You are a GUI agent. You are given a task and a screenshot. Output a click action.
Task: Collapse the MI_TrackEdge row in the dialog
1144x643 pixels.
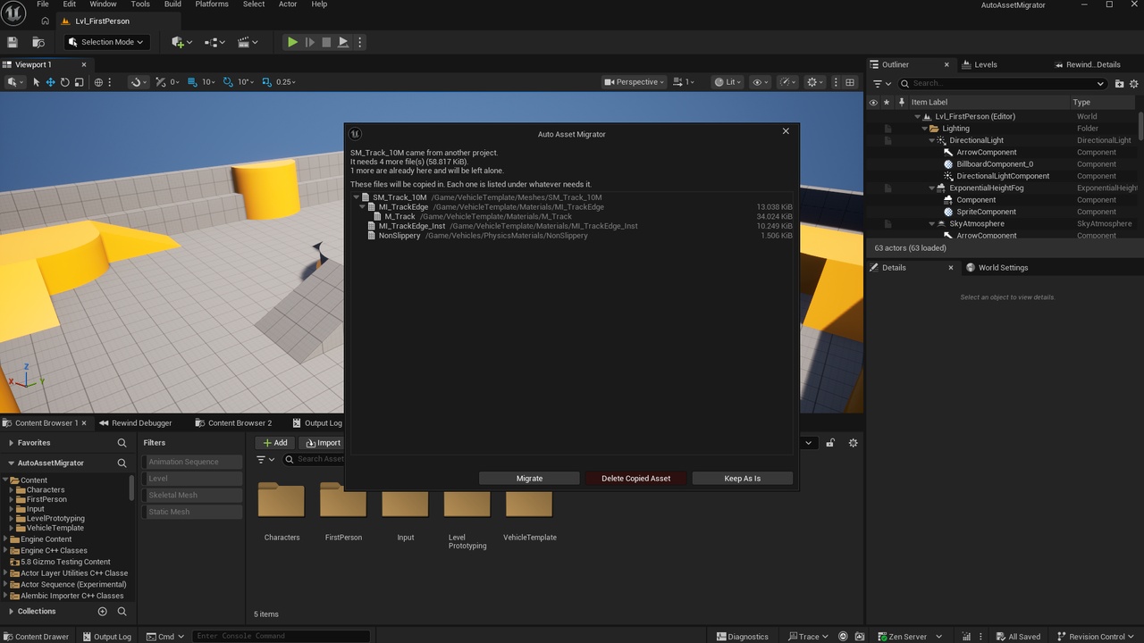point(362,207)
